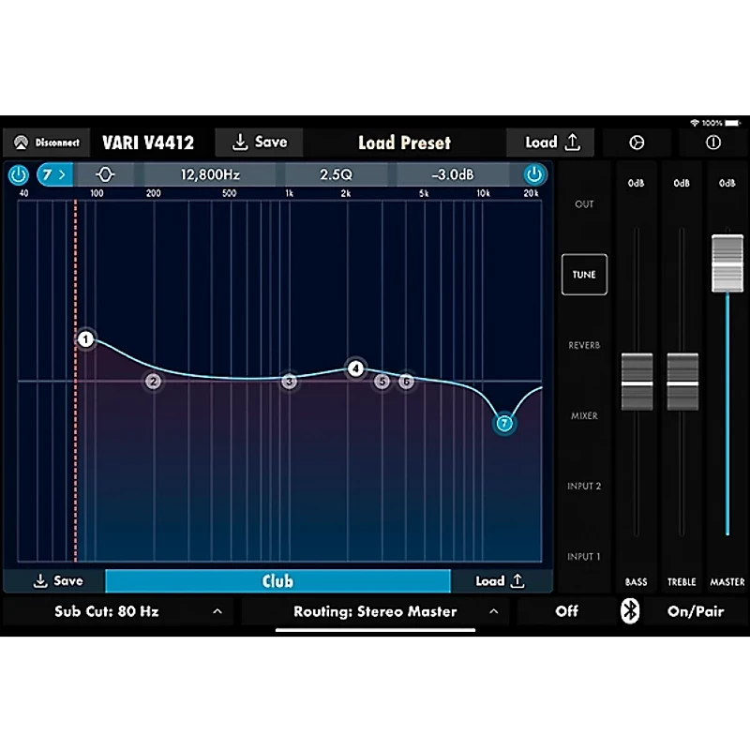Open the MIXER tab
Screen dimensions: 750x751
click(584, 415)
